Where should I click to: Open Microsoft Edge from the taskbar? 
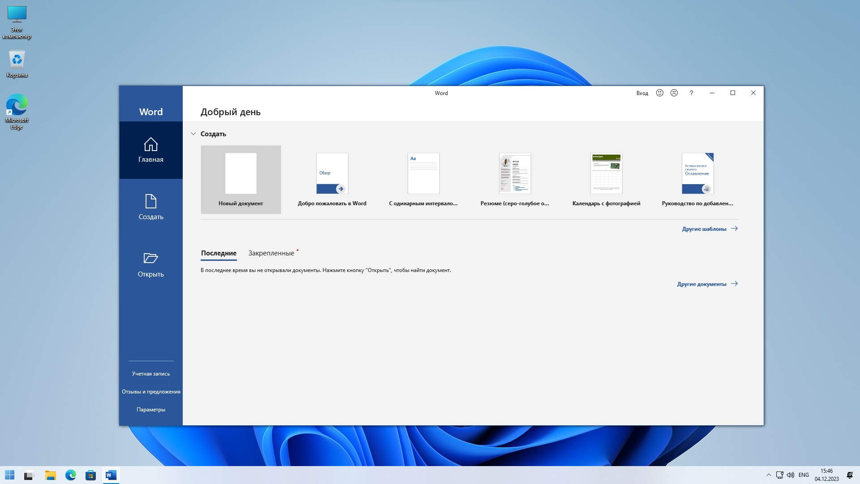pos(70,475)
